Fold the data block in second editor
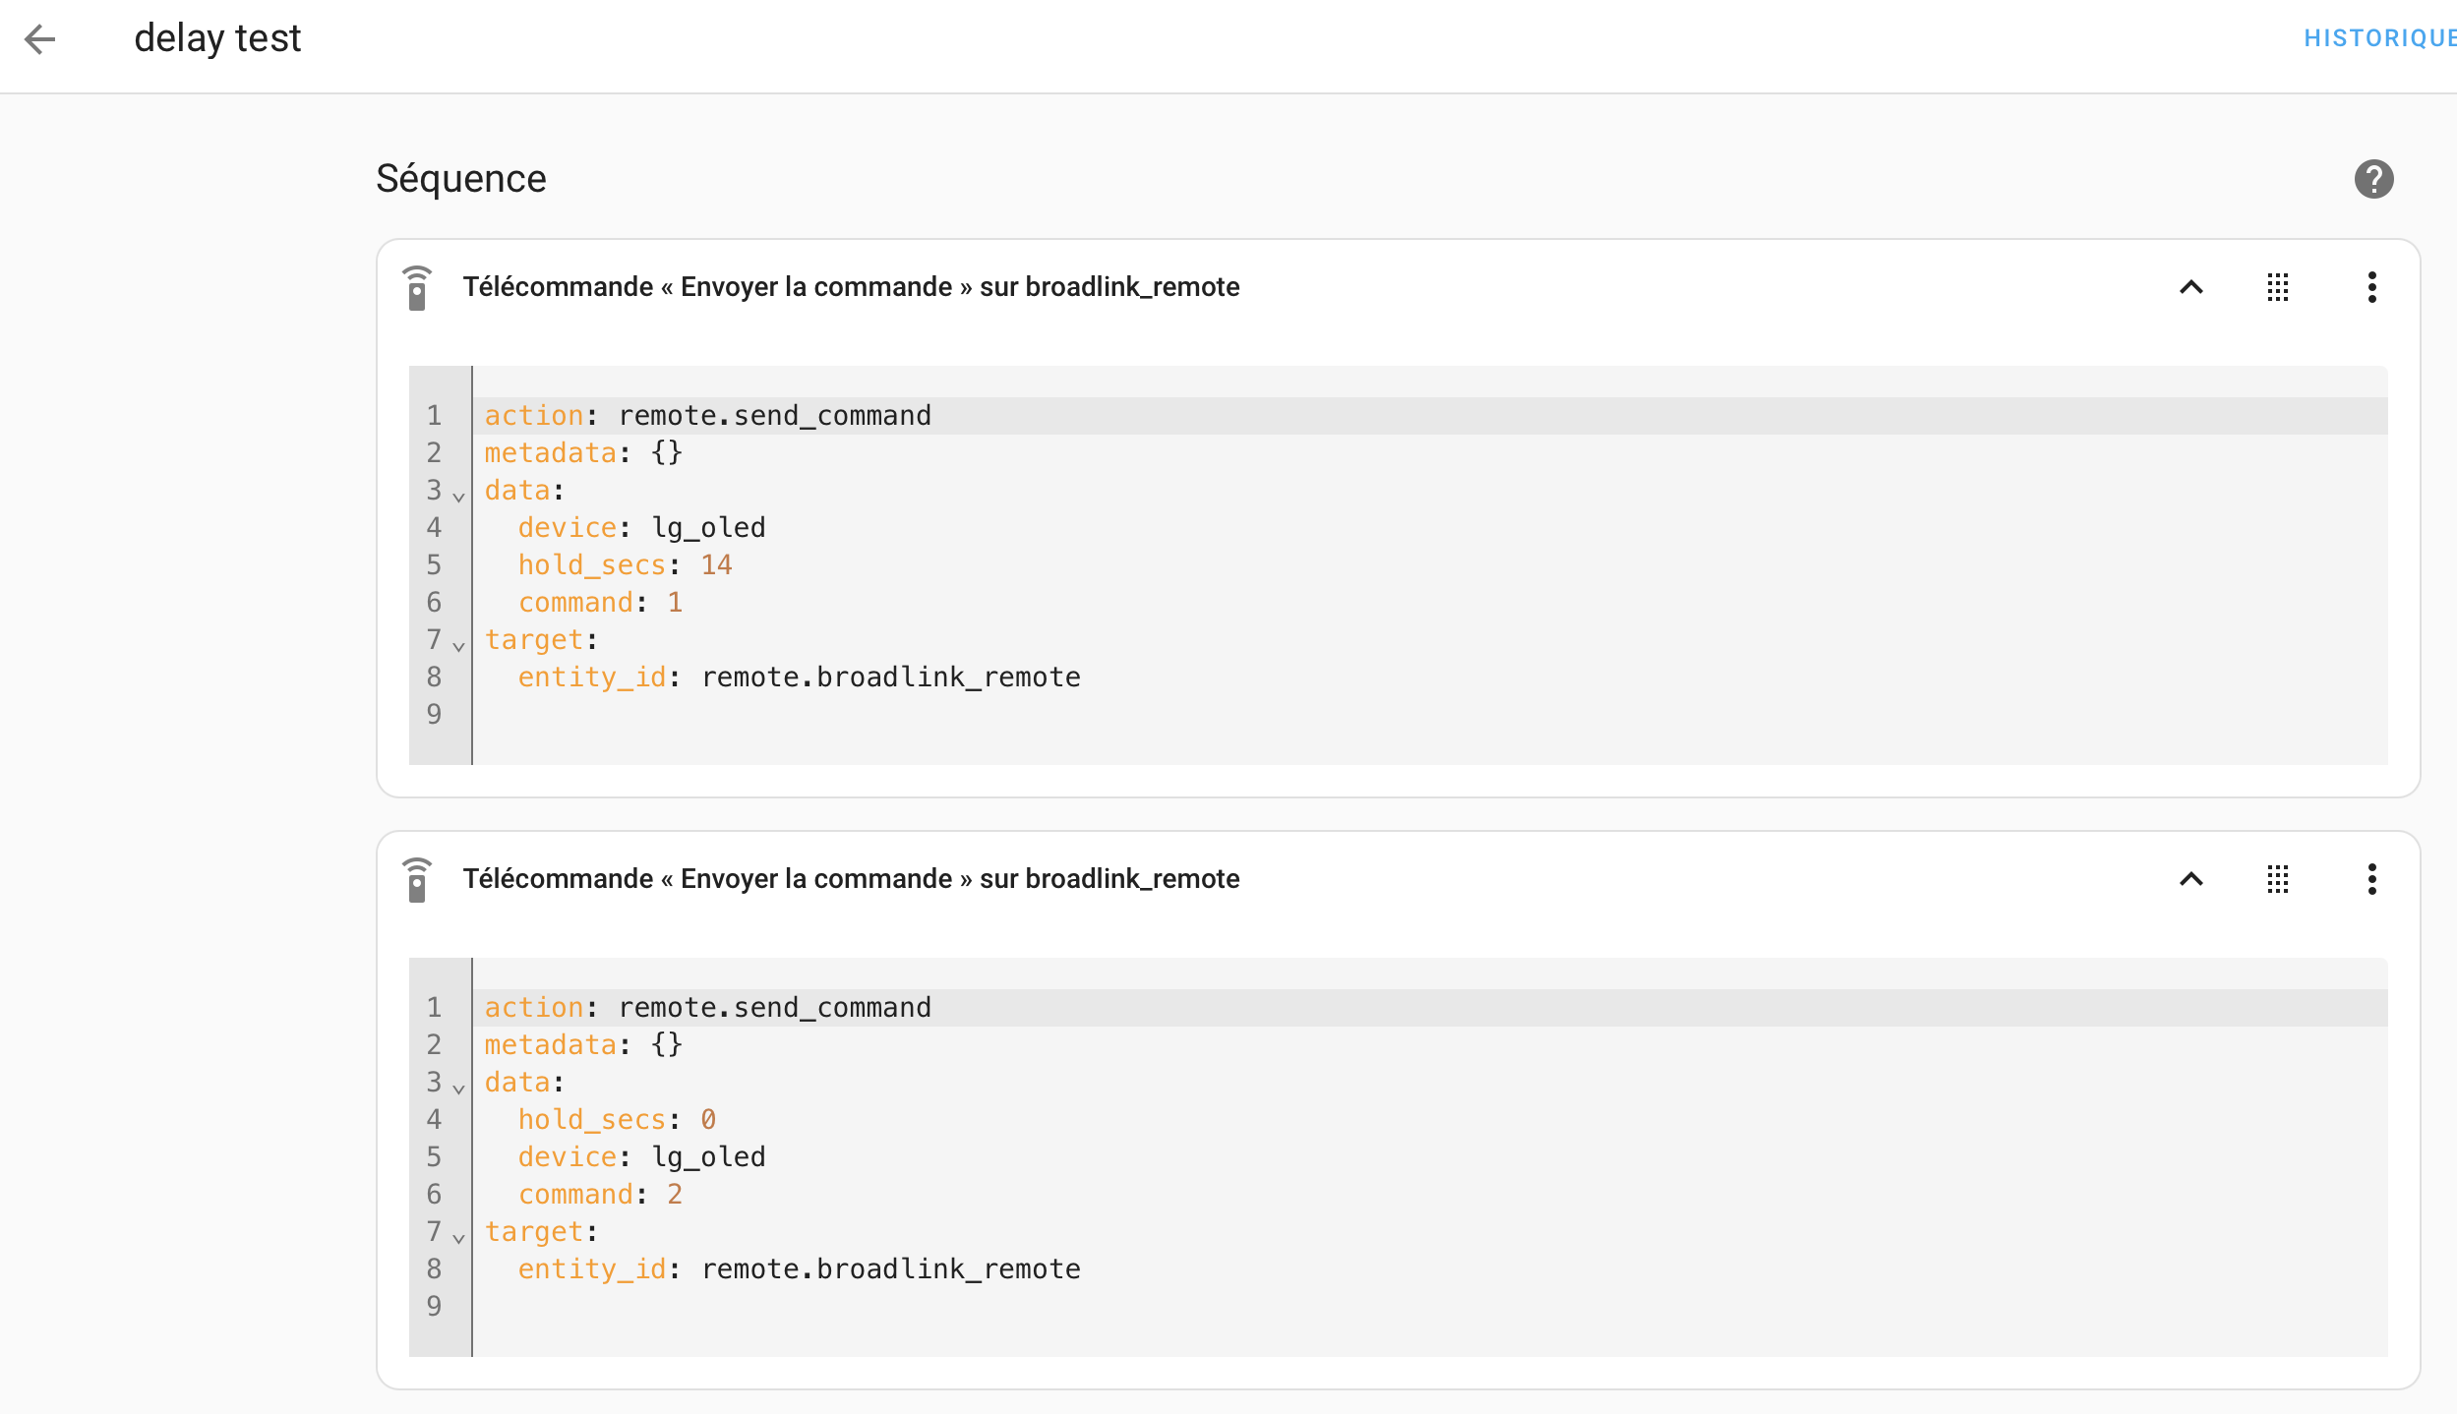 click(x=458, y=1089)
